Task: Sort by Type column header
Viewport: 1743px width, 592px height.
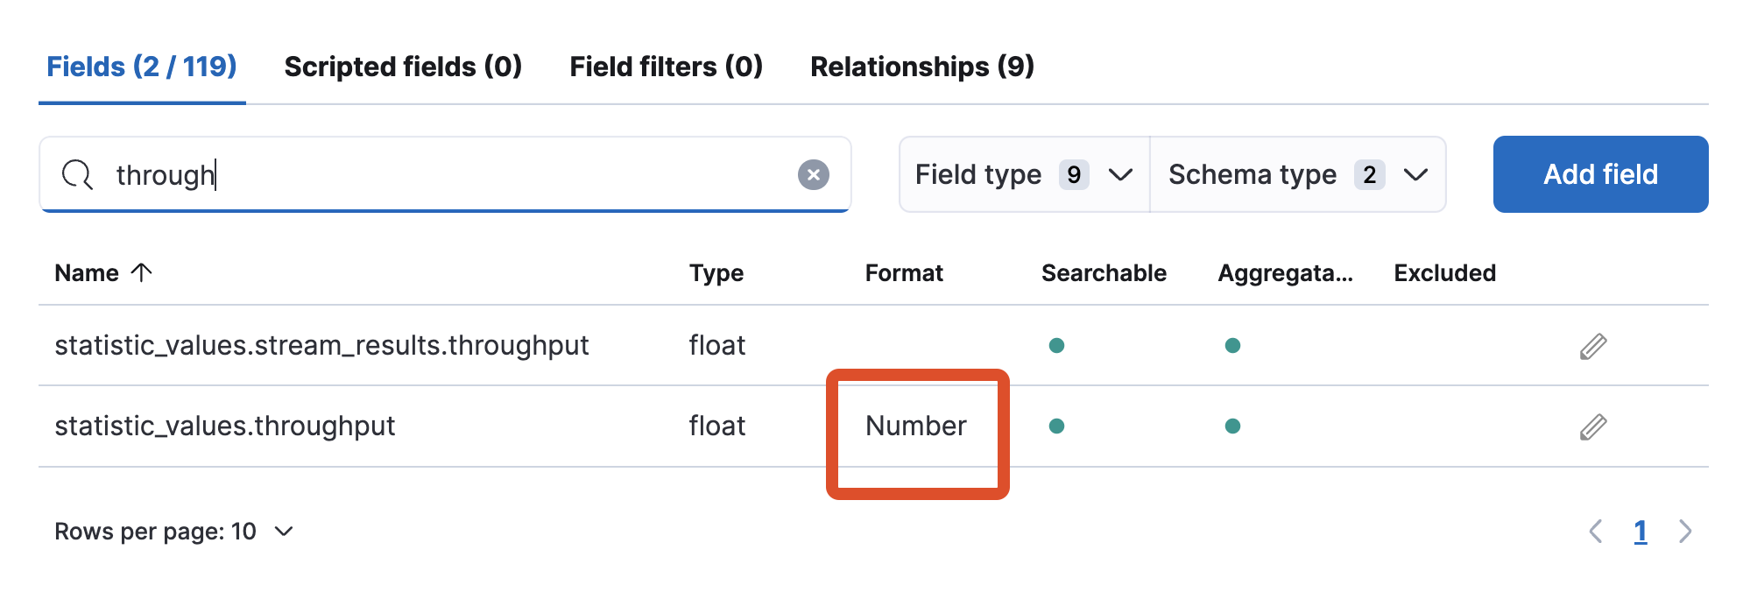Action: tap(716, 273)
